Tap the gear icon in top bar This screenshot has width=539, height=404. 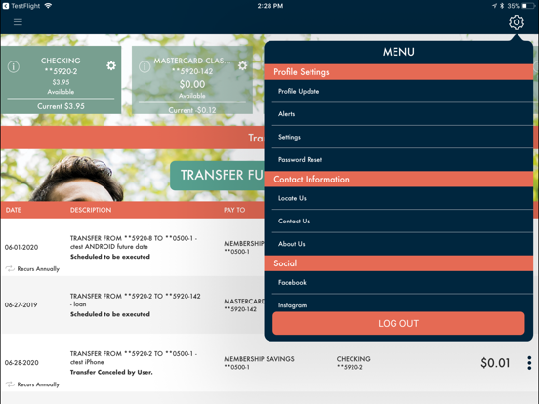coord(517,22)
